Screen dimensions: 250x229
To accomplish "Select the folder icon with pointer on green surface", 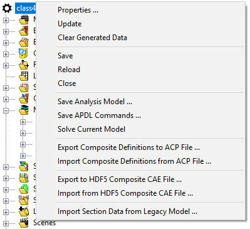I will (x=24, y=167).
